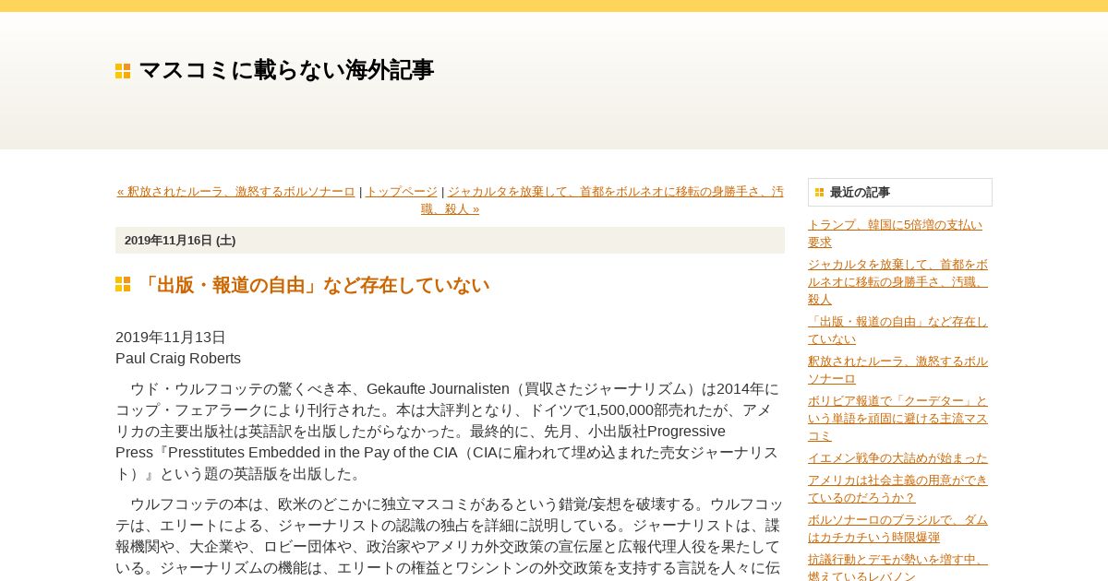Click the squares icon beside the article title
The image size is (1108, 581).
point(123,284)
